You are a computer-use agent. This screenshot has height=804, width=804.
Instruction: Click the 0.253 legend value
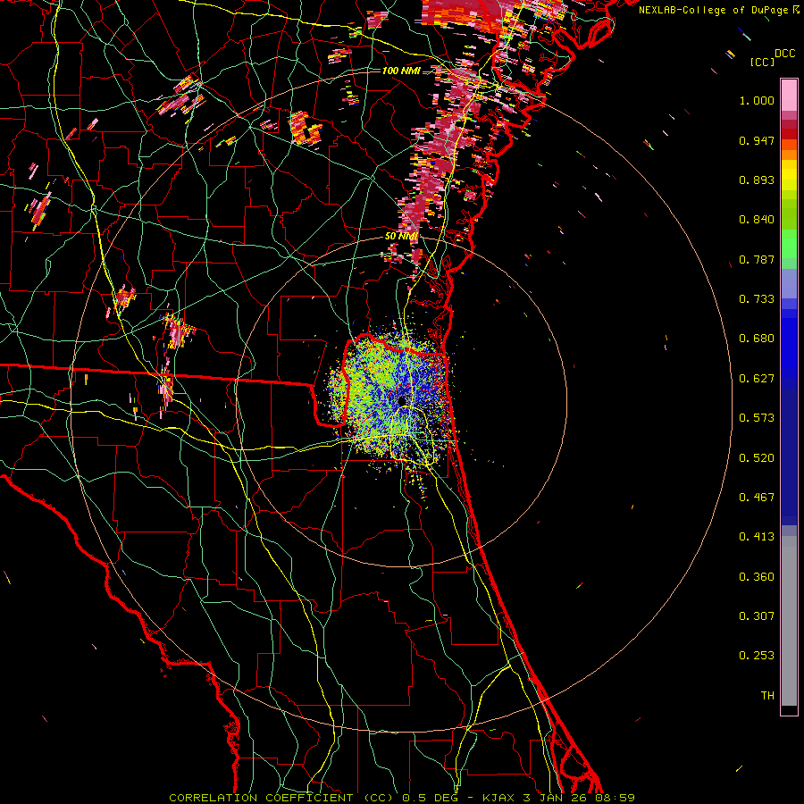coord(757,656)
